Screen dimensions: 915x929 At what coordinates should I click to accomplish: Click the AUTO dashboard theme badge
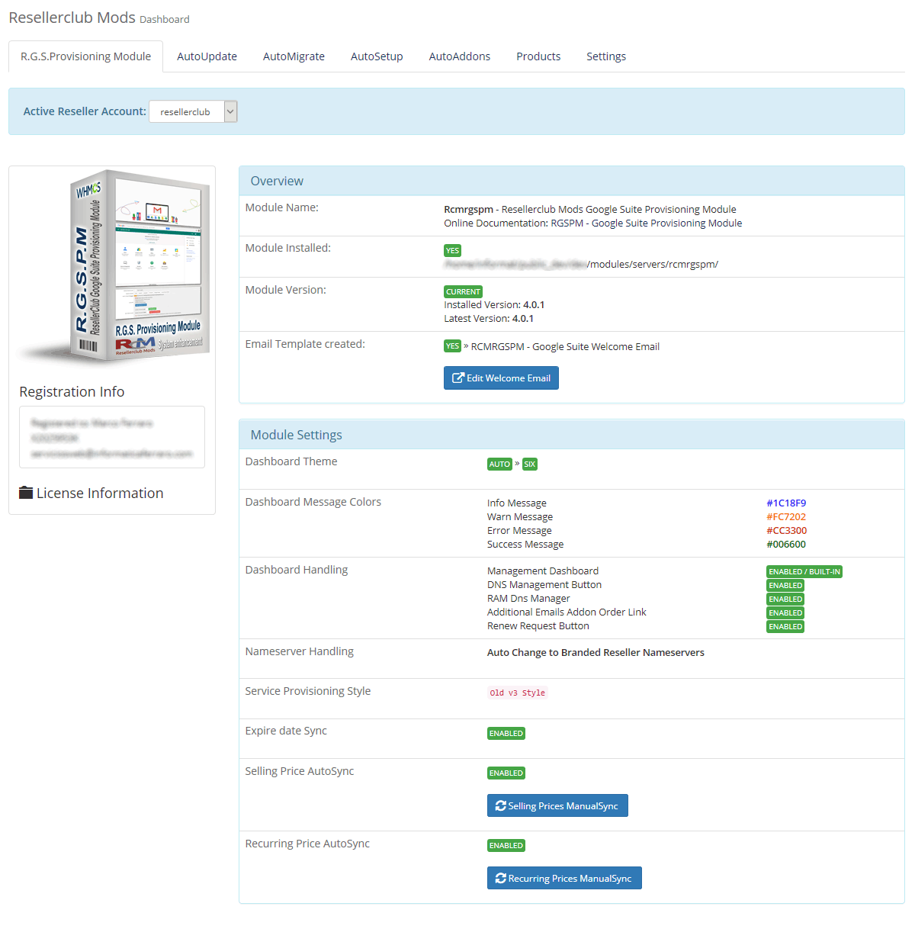[x=499, y=464]
